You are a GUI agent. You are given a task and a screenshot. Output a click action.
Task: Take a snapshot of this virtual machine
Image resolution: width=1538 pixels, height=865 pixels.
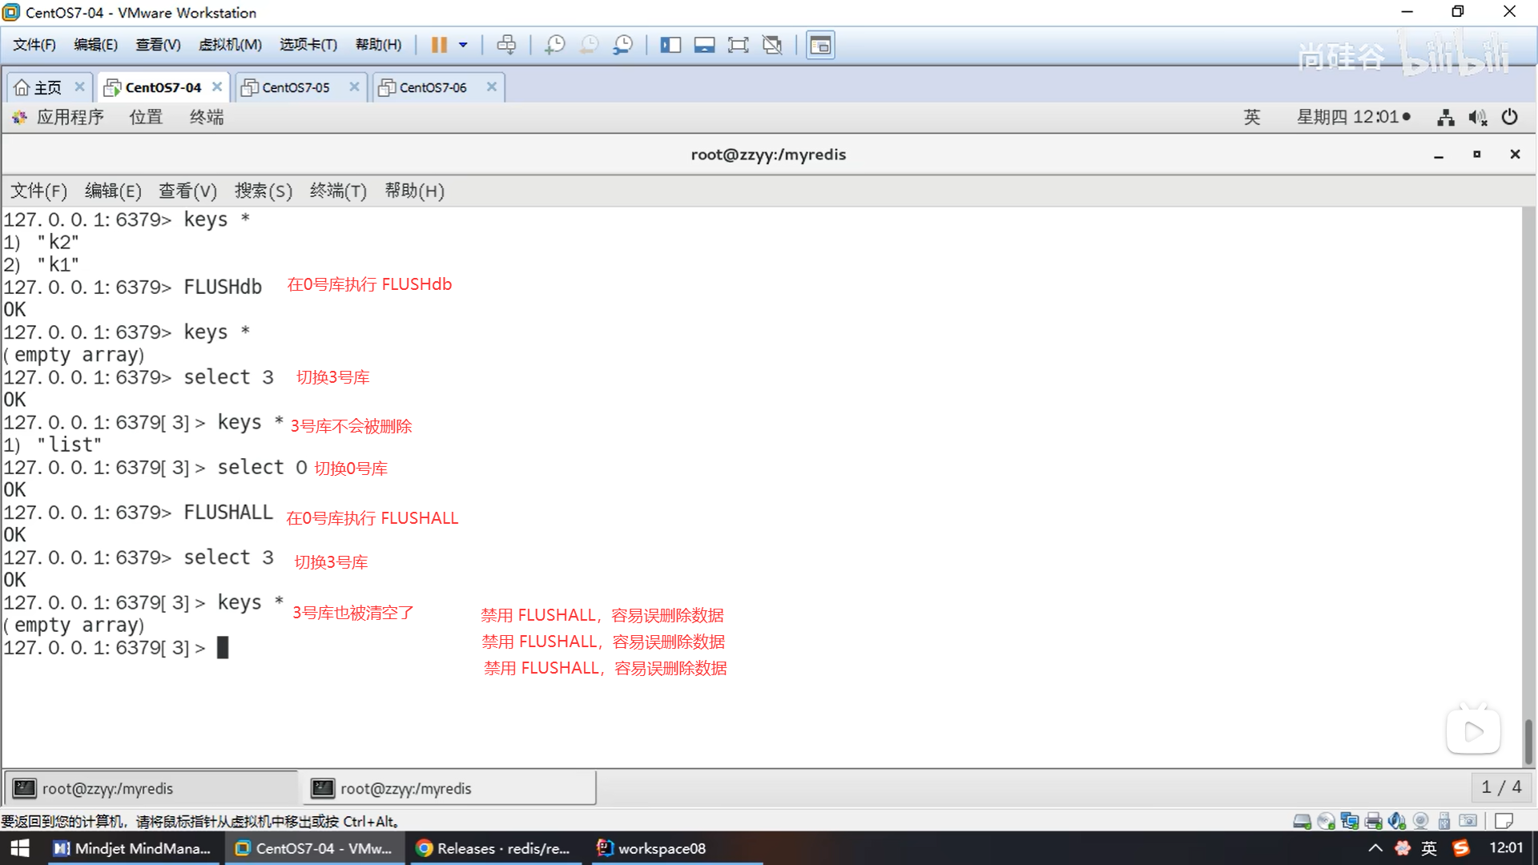554,45
